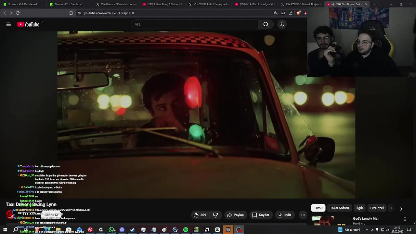416x234 pixels.
Task: Click the YouTube Ara search field
Action: coord(195,24)
